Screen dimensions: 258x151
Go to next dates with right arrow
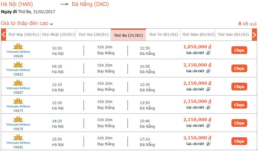pyautogui.click(x=254, y=35)
